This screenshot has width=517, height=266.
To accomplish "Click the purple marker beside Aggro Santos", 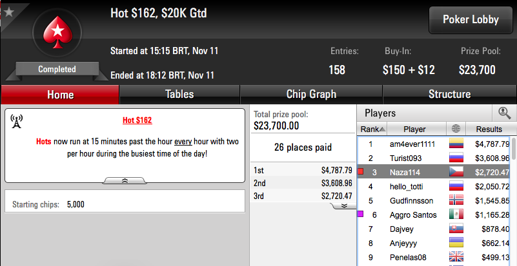I will click(360, 214).
